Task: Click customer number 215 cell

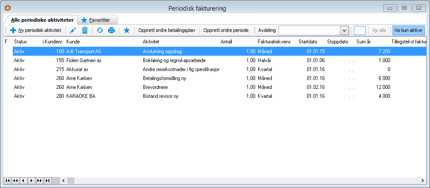Action: pyautogui.click(x=60, y=69)
